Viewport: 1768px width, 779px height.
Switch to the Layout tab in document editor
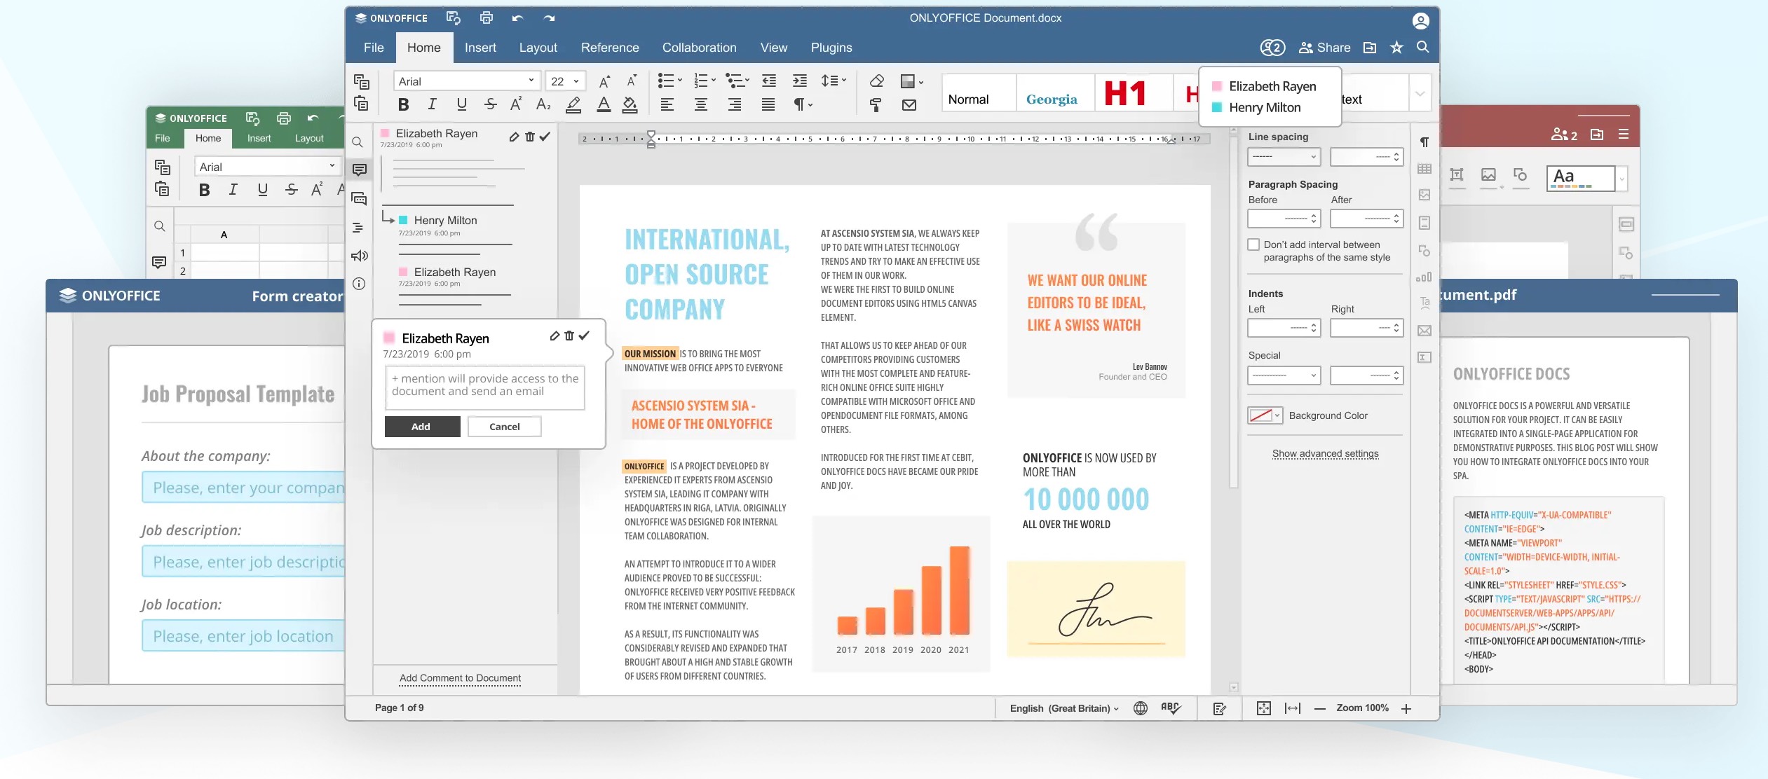tap(538, 48)
